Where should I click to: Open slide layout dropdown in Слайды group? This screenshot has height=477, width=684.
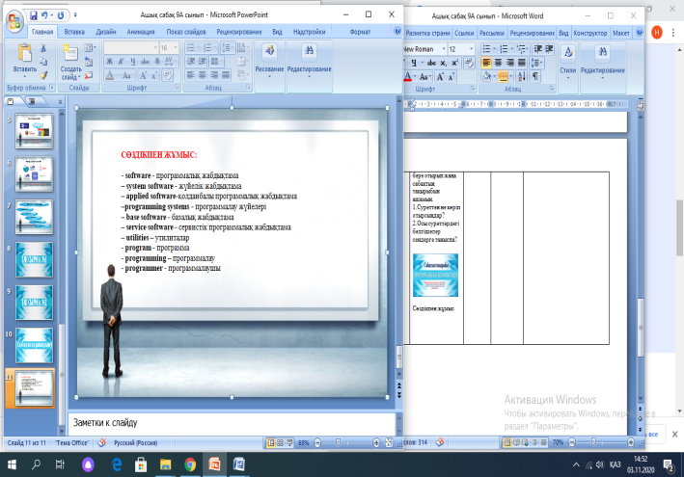[90, 47]
